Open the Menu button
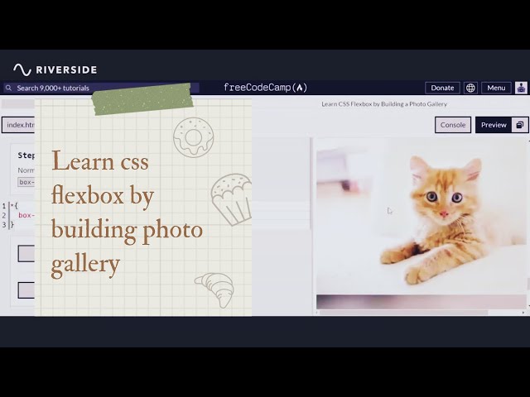 point(496,88)
